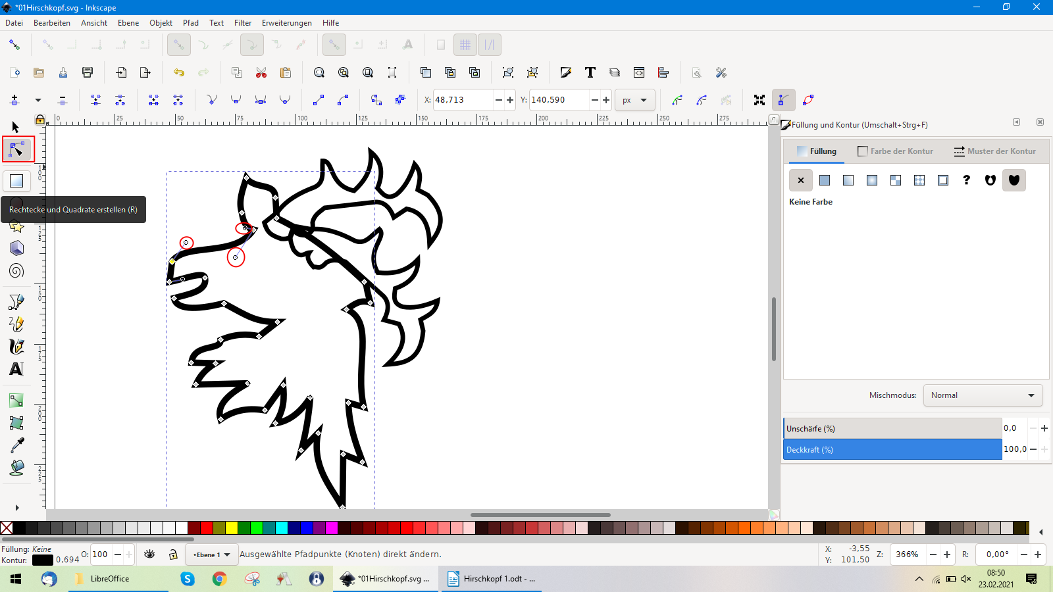Click the Cut scissors icon

click(261, 72)
